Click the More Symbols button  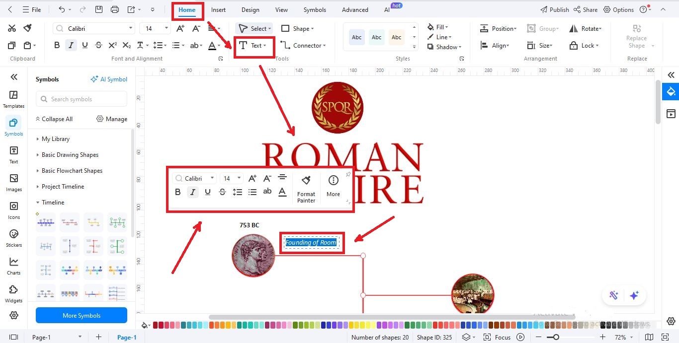tap(81, 315)
